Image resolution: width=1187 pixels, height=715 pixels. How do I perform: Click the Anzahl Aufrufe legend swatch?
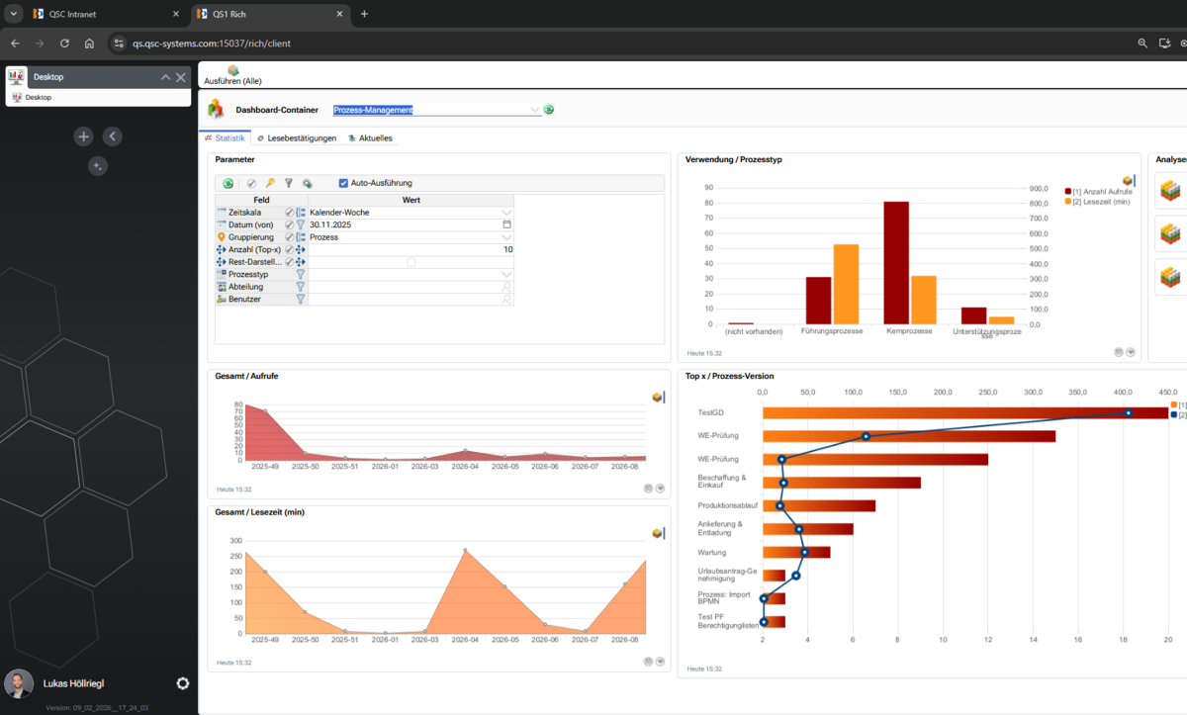[1068, 191]
